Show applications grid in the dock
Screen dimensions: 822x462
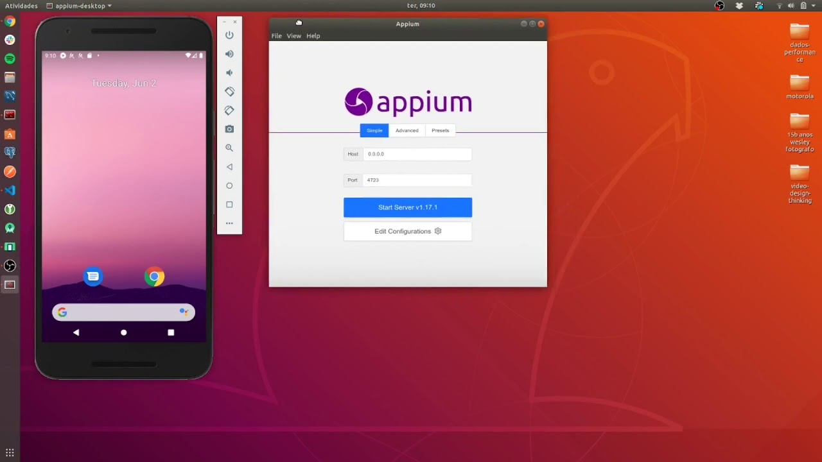[x=10, y=452]
